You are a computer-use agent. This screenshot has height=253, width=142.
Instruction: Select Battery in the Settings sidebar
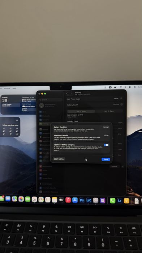[x=50, y=124]
